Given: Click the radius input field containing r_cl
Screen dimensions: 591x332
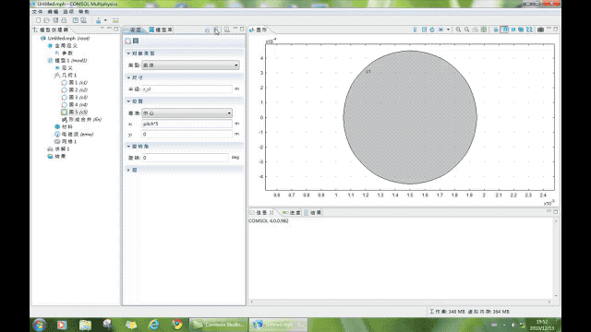Looking at the screenshot, I should click(x=187, y=89).
